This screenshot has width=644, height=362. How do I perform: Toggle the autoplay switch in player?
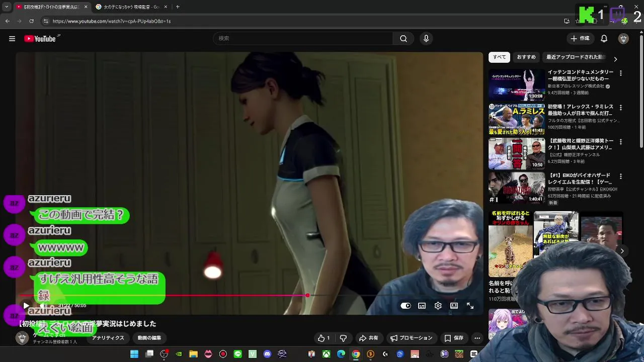[406, 306]
